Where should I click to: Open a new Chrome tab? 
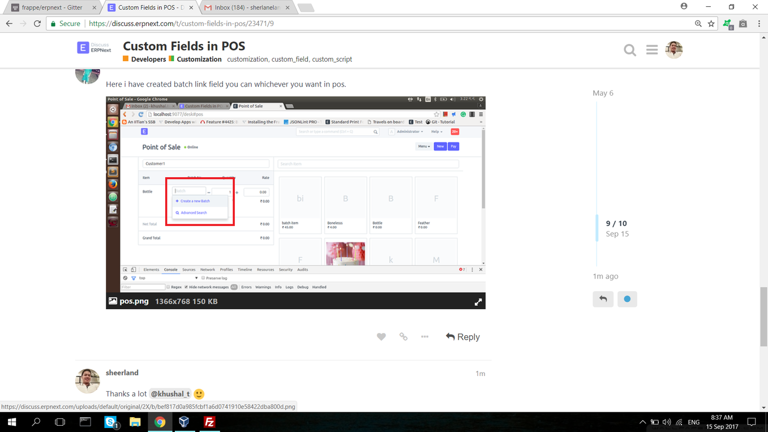(306, 8)
